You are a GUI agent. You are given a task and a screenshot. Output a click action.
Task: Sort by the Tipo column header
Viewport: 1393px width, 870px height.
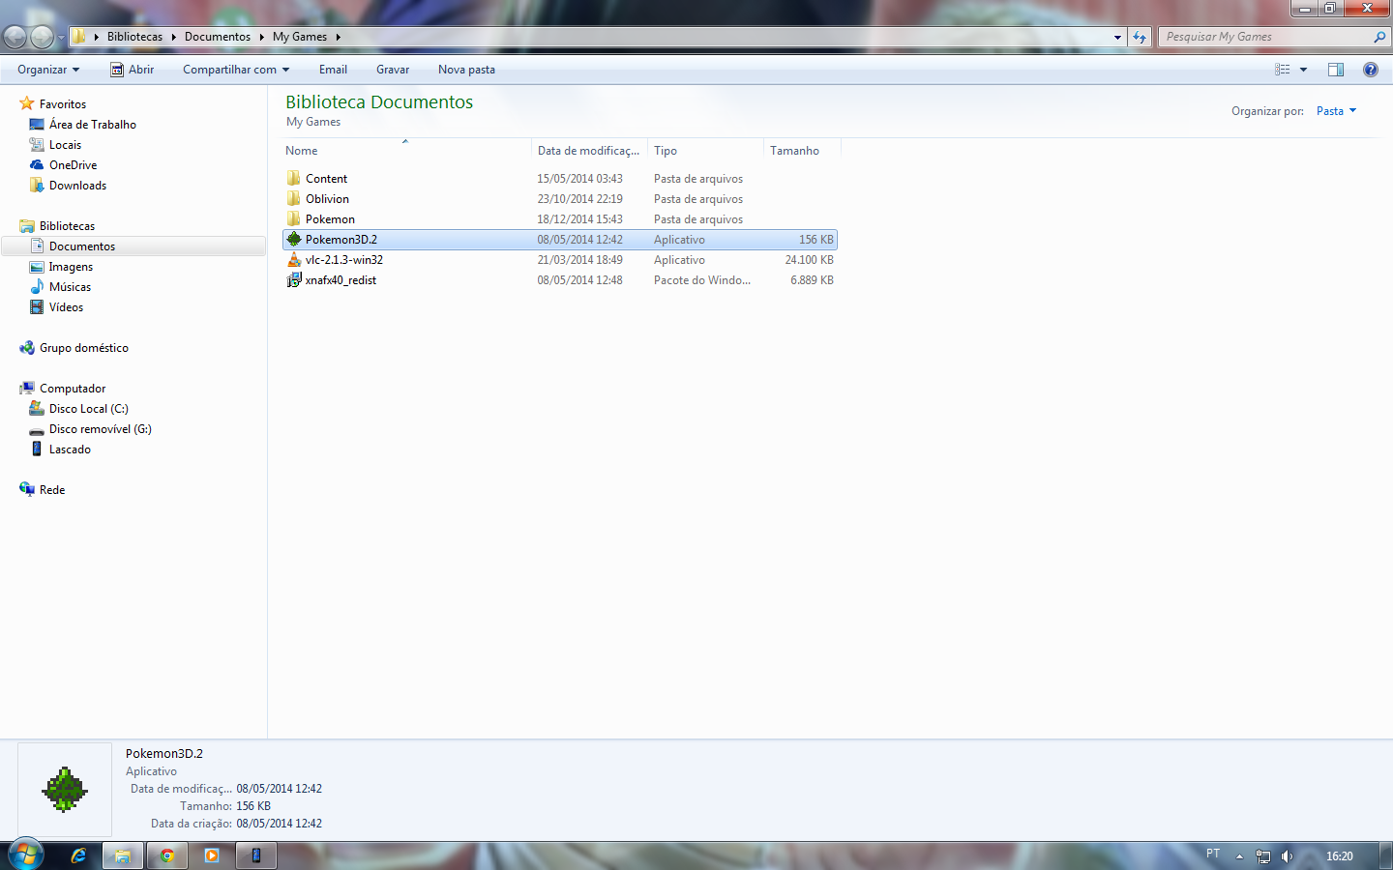coord(705,151)
